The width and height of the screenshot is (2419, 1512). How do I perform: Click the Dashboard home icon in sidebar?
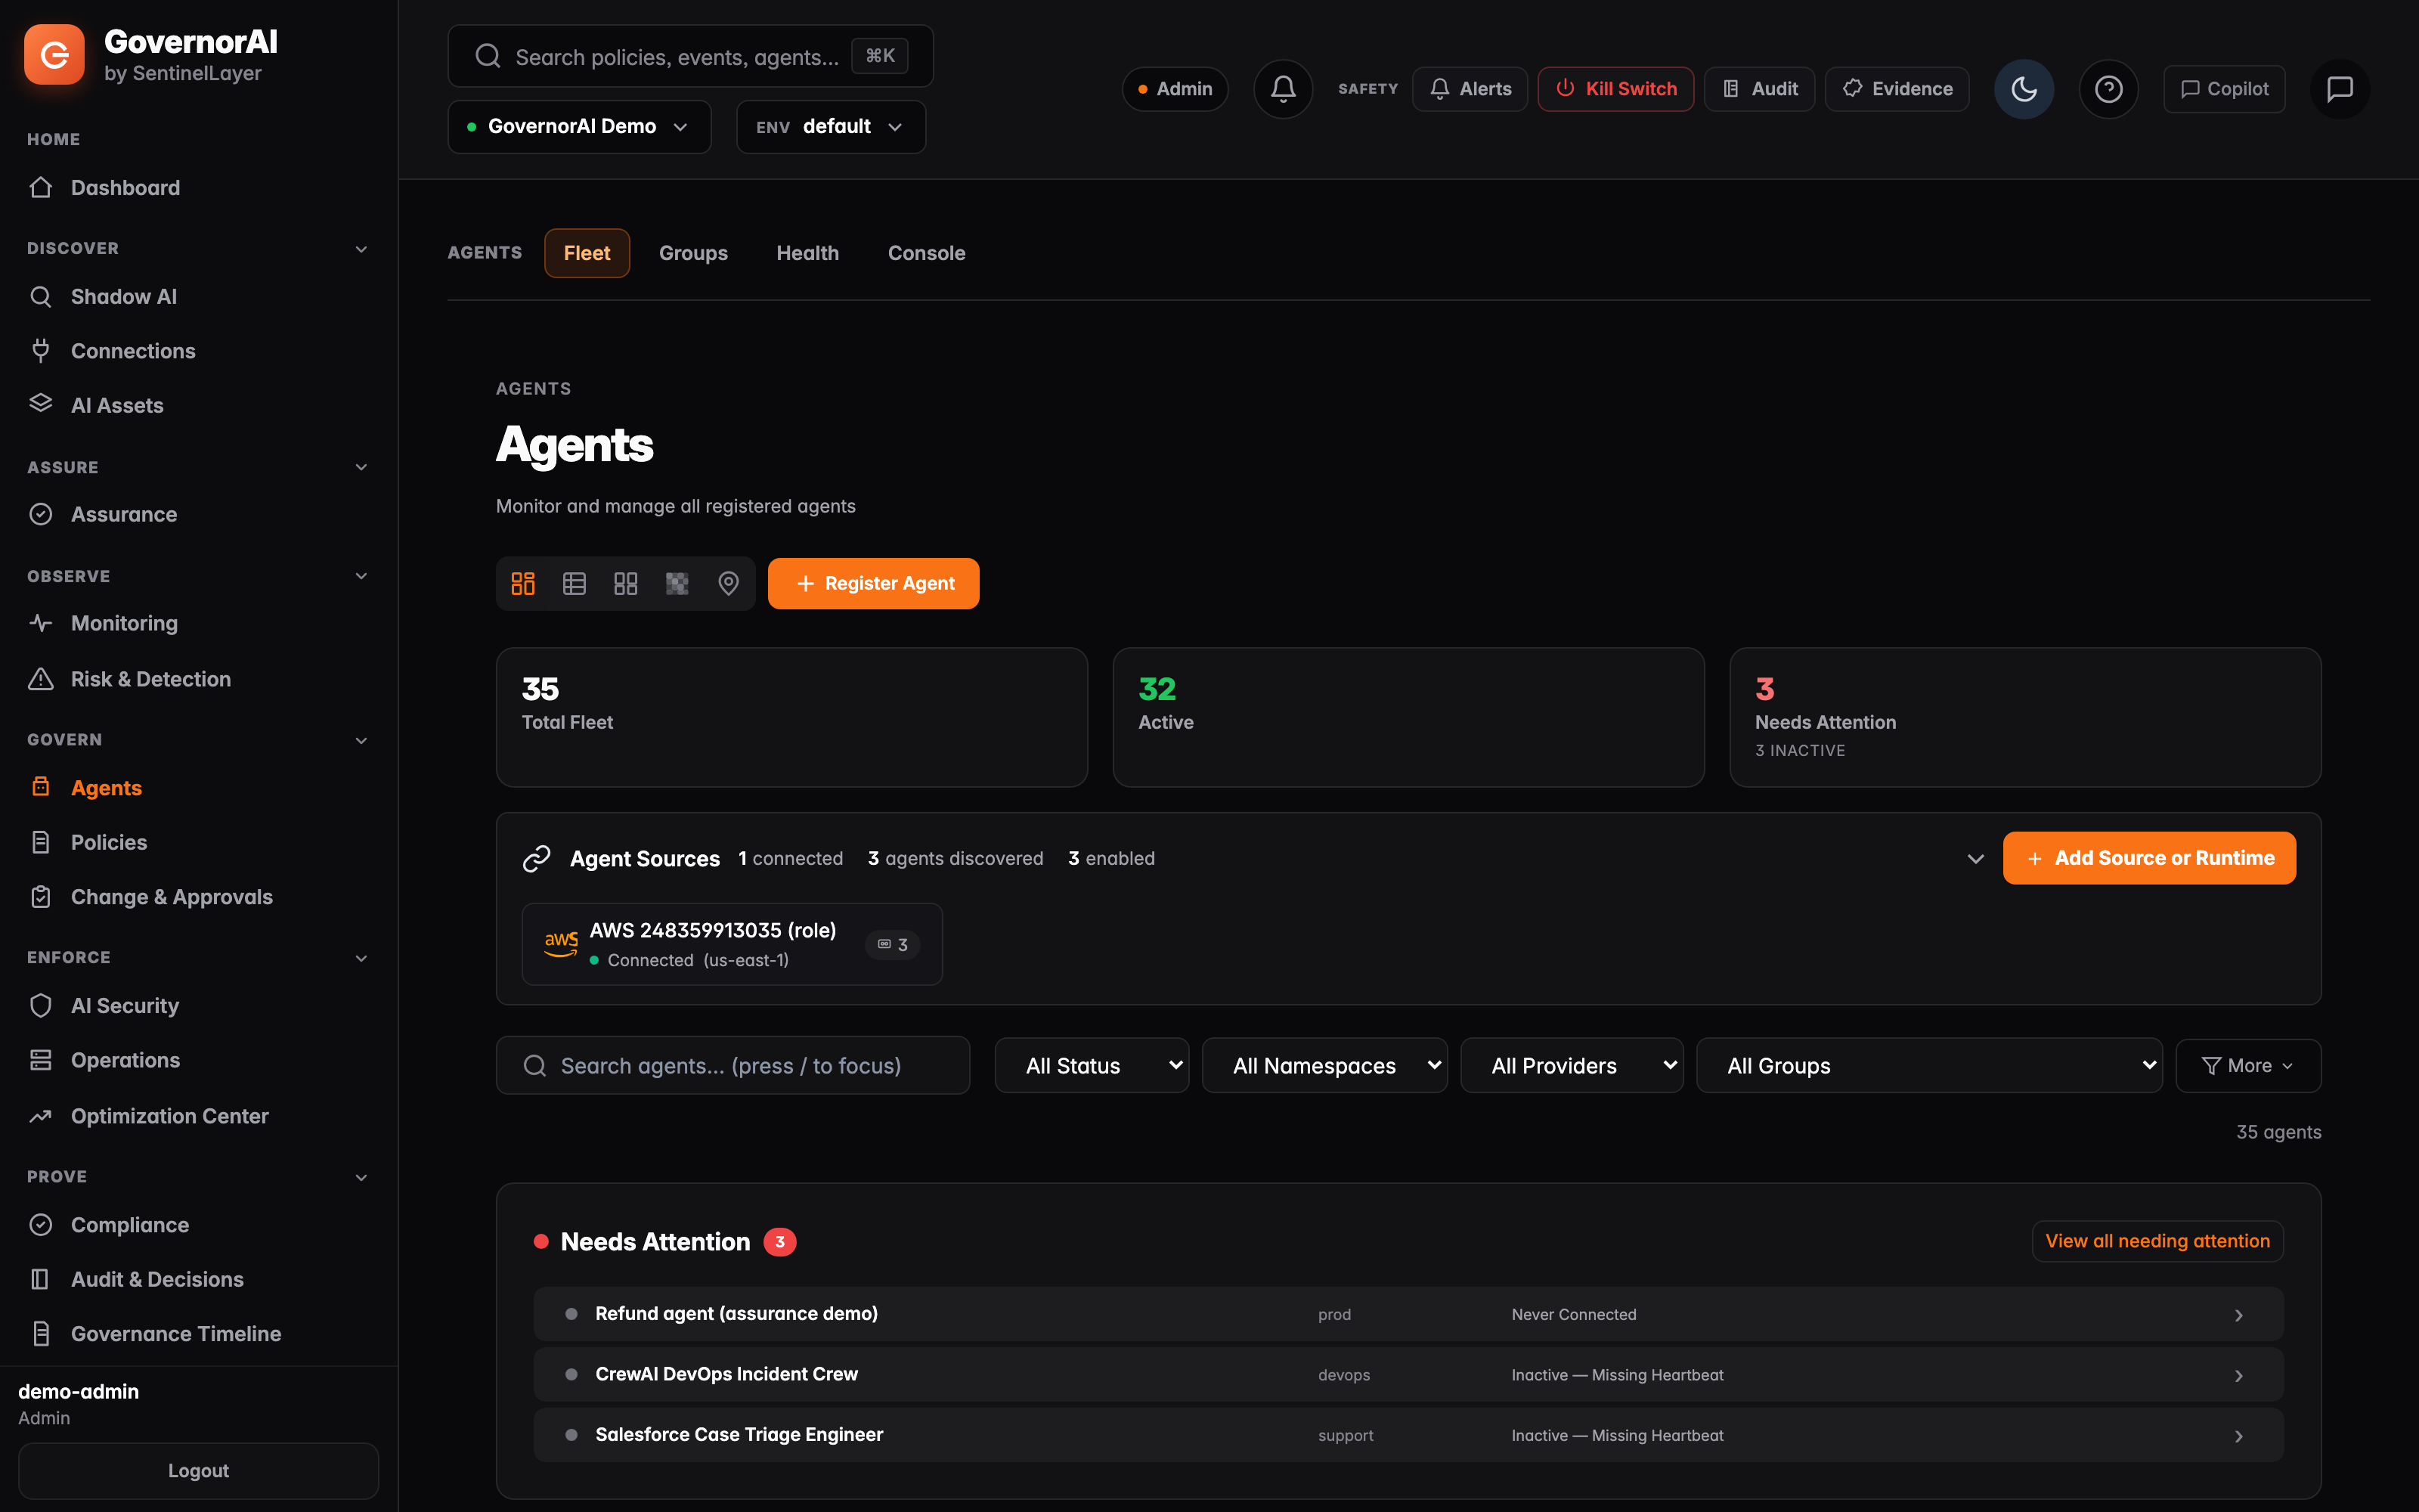click(x=41, y=187)
